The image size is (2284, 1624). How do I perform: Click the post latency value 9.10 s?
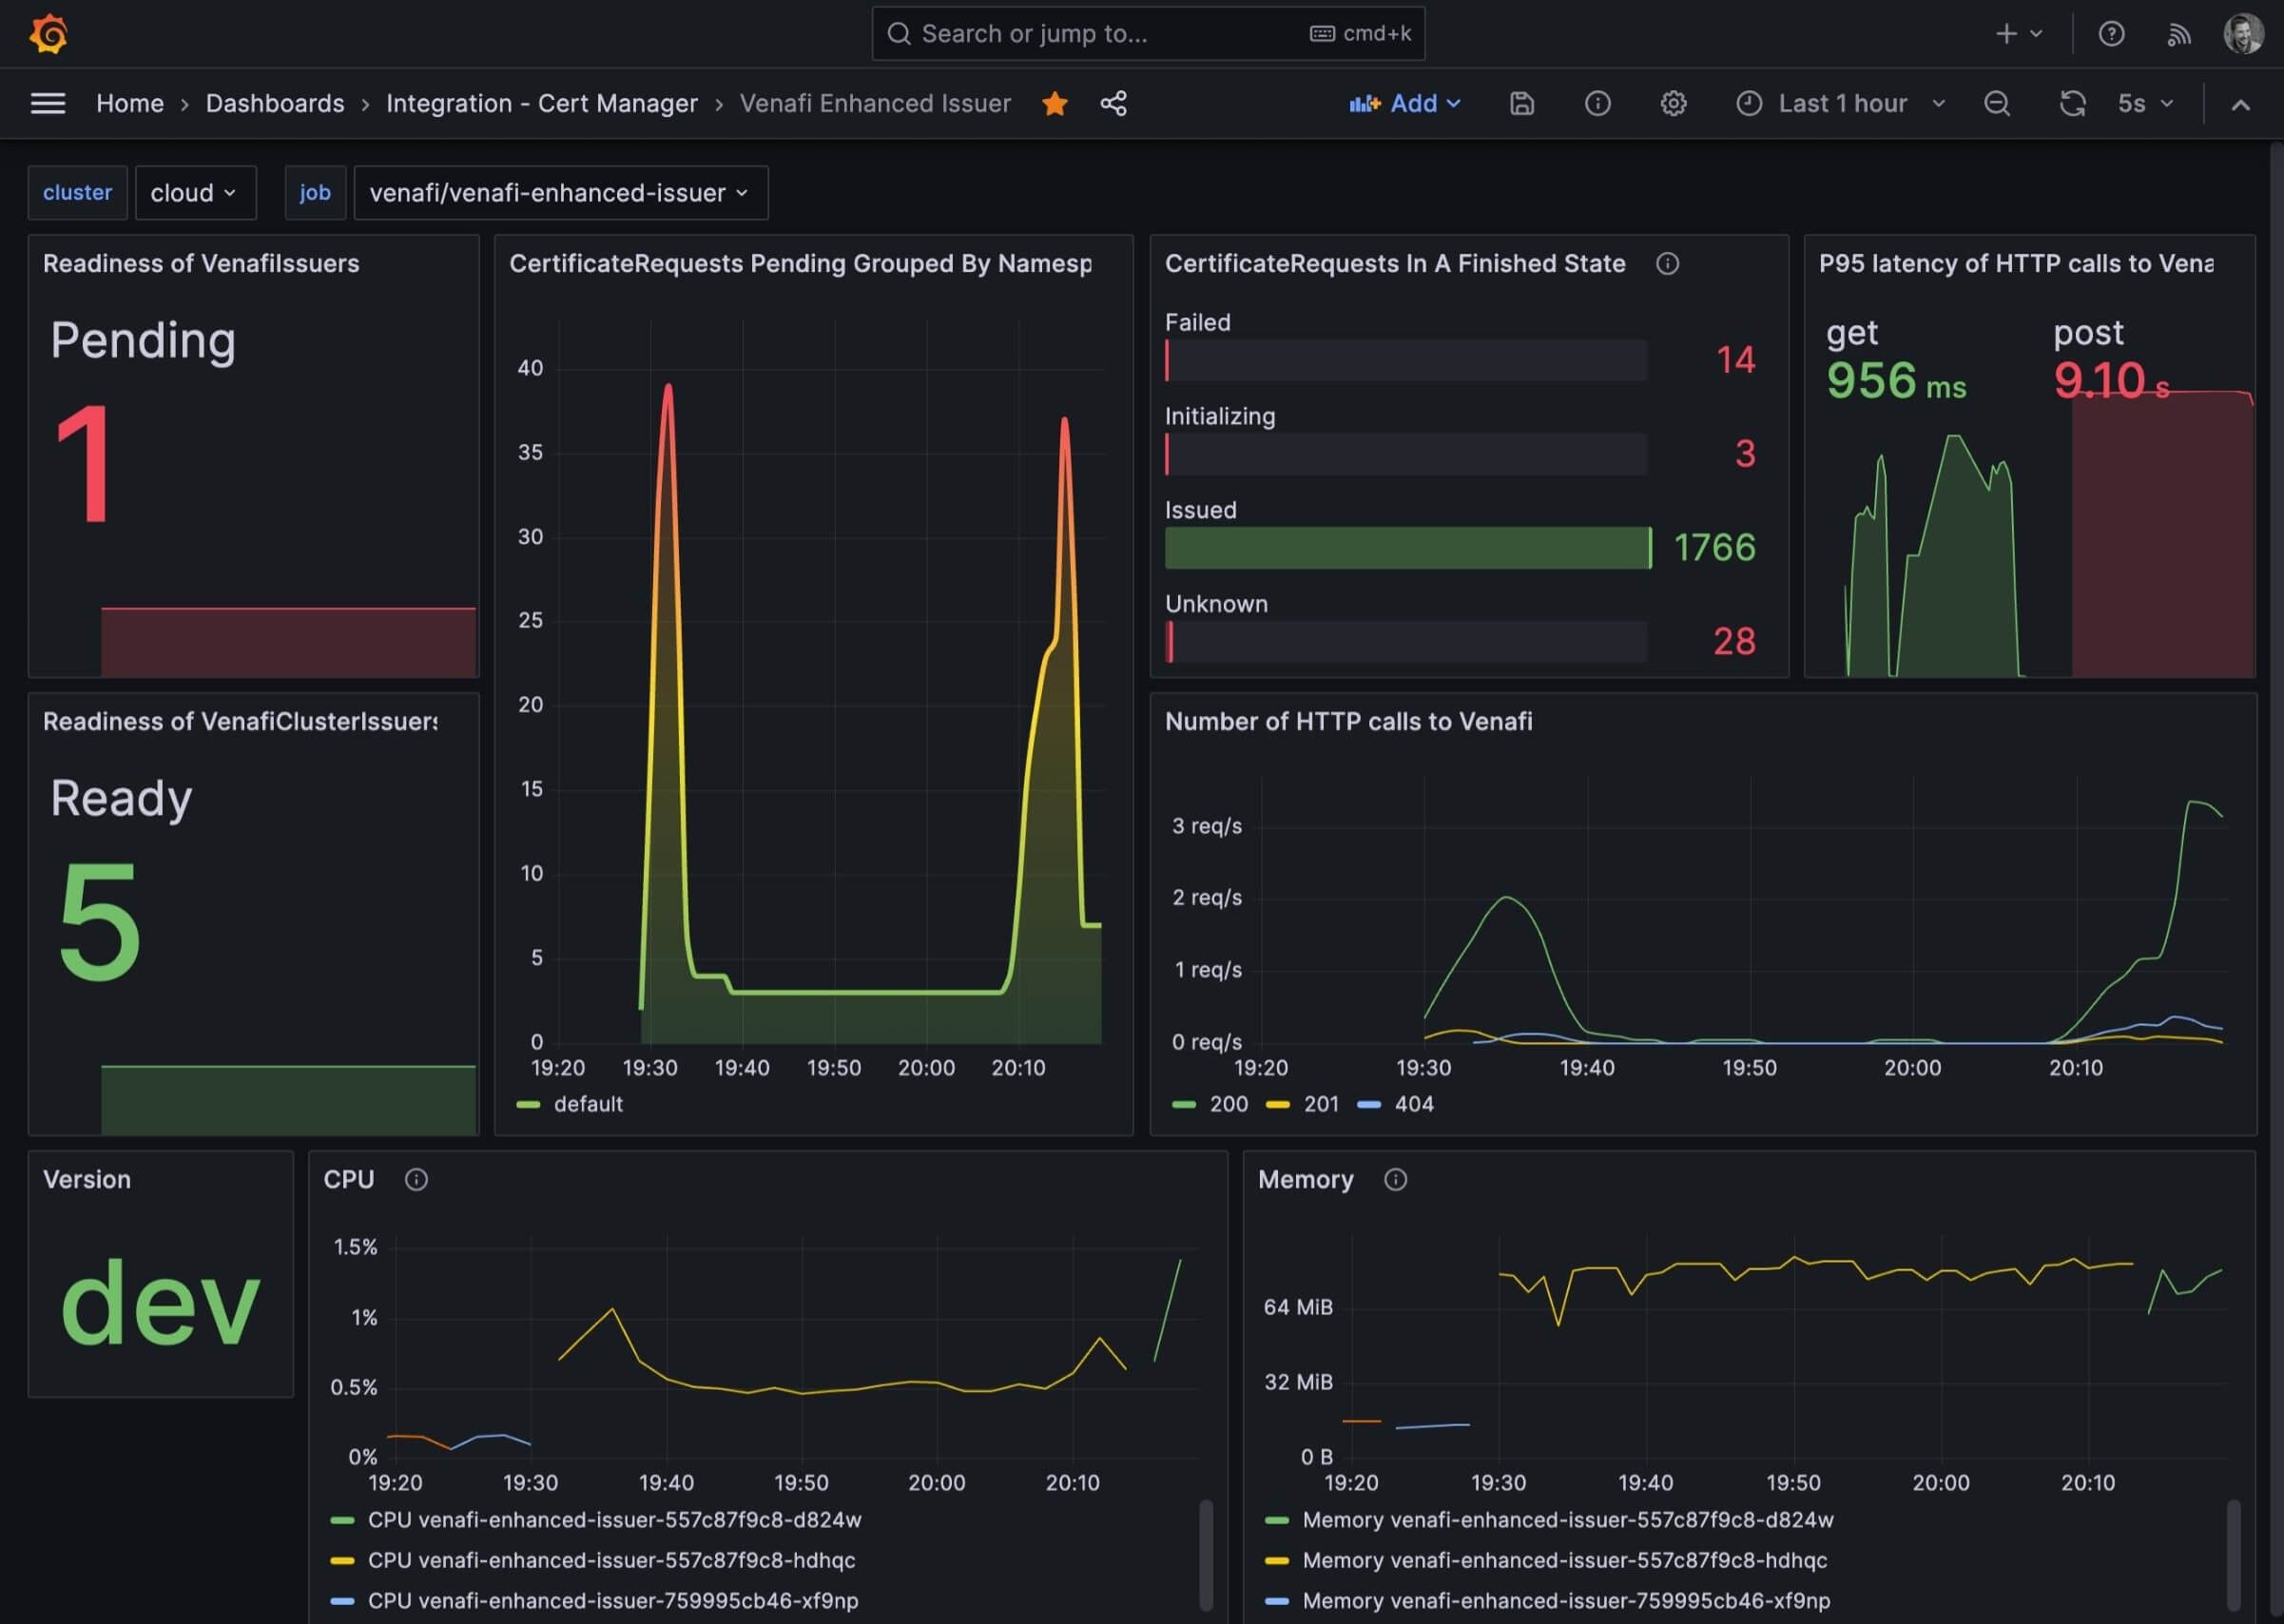point(2111,381)
